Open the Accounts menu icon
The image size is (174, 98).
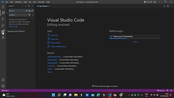tap(3, 80)
